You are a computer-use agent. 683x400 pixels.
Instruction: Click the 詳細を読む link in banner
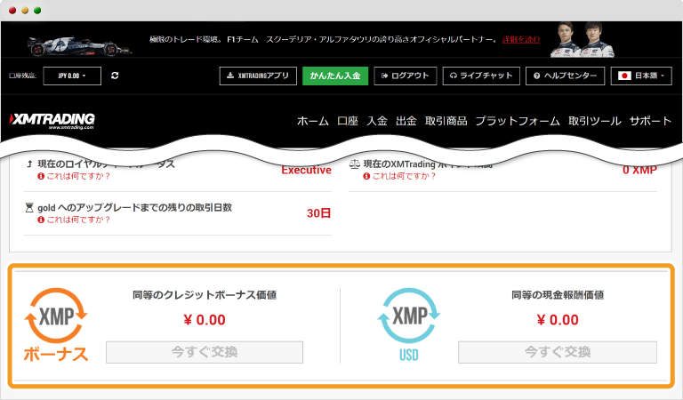click(x=521, y=40)
